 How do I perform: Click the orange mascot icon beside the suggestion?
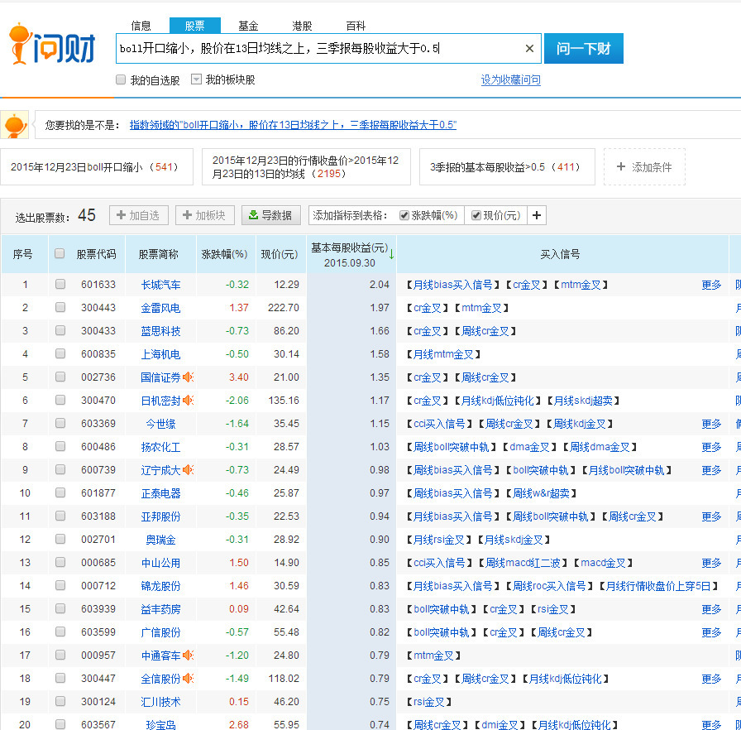(x=15, y=125)
